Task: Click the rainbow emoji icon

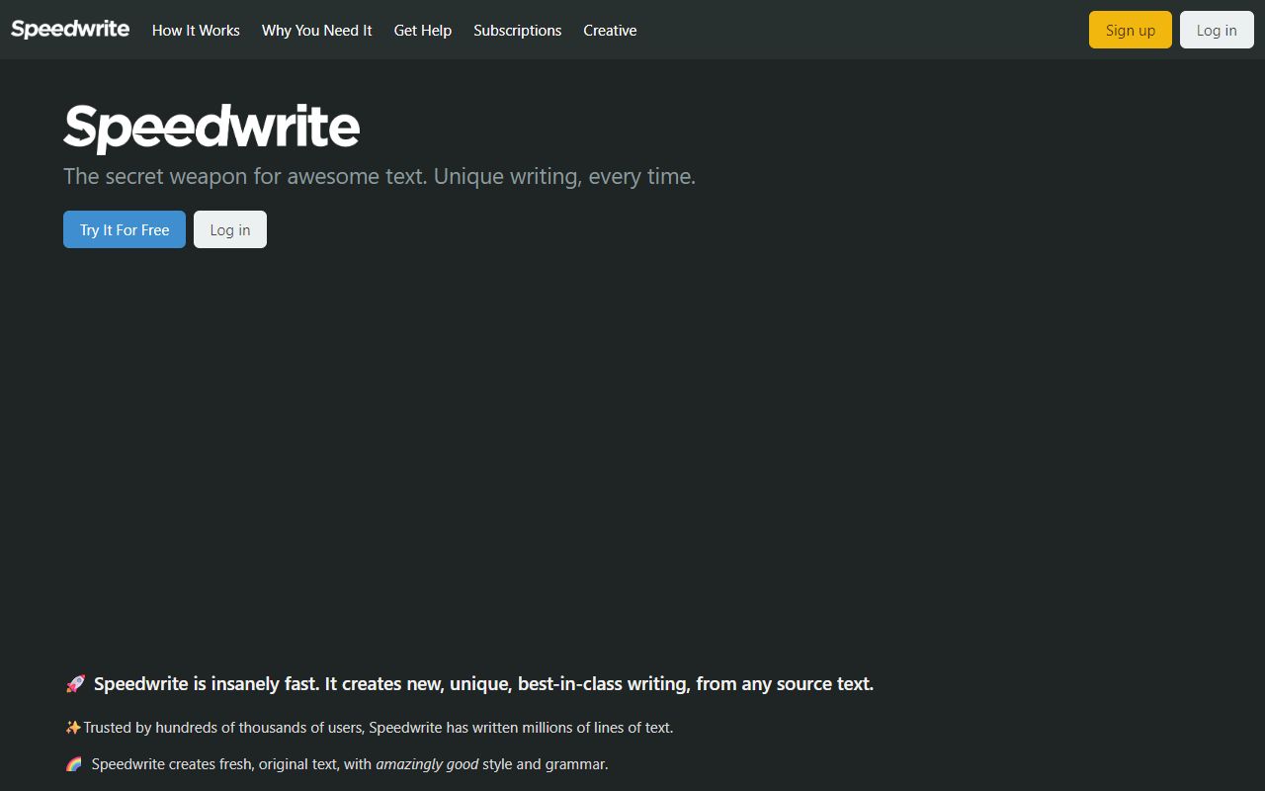Action: tap(74, 763)
